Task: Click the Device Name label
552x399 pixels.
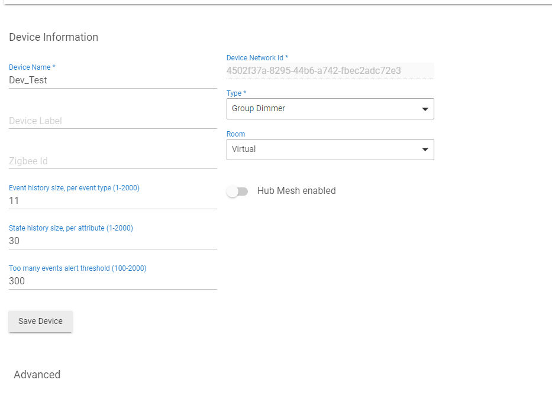Action: (x=32, y=67)
